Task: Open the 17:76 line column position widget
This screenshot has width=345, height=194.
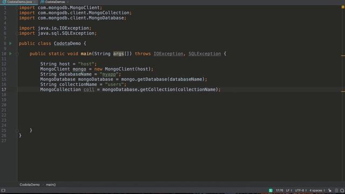Action: click(279, 190)
